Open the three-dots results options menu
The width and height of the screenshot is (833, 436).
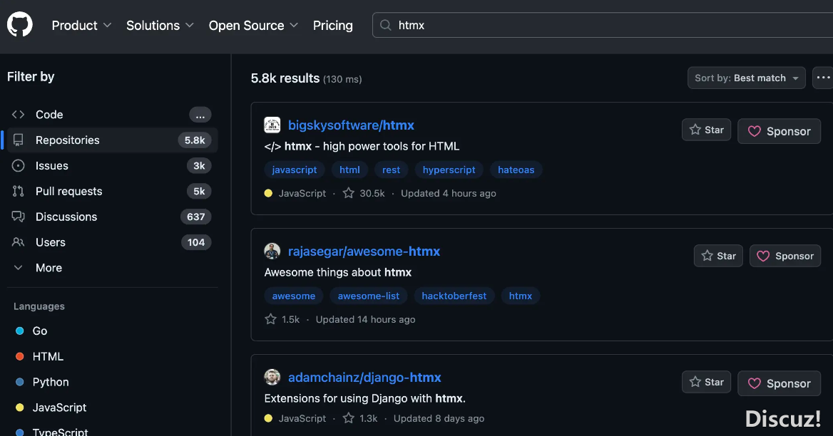click(823, 78)
